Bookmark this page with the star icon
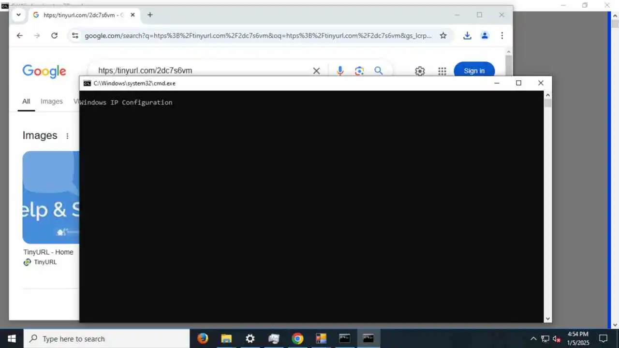This screenshot has width=619, height=348. (x=443, y=36)
